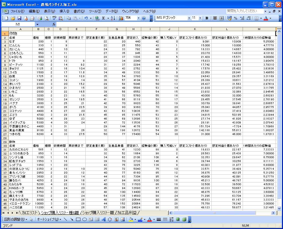
Task: Open Print Preview from the toolbar
Action: click(46, 18)
